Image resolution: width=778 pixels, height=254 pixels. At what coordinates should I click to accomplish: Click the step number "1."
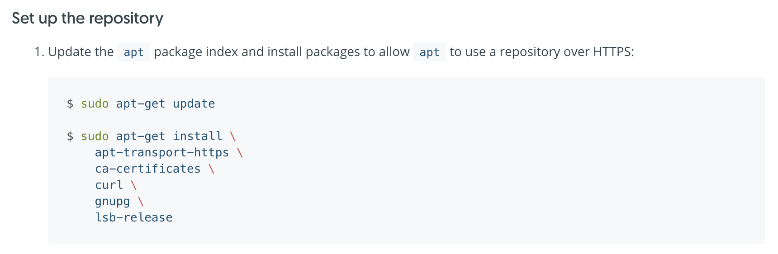click(x=39, y=52)
